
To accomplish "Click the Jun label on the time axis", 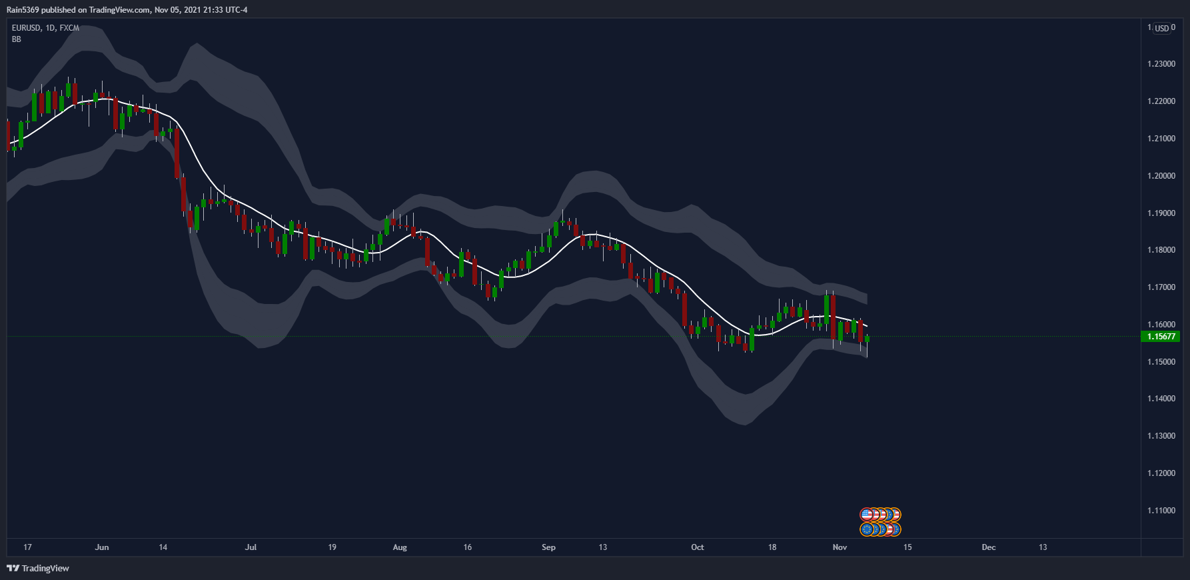I will pyautogui.click(x=102, y=547).
